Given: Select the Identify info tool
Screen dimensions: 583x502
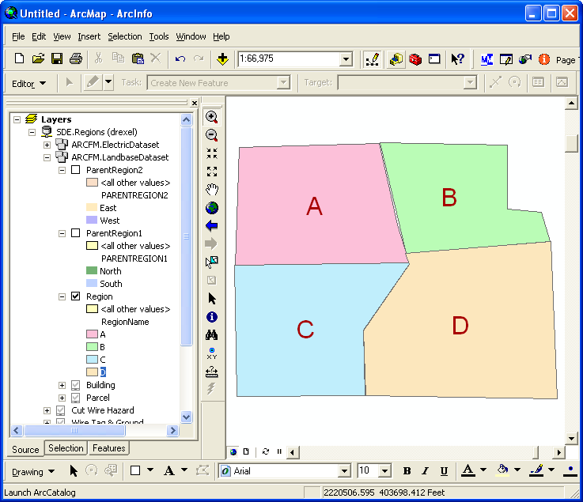Looking at the screenshot, I should [x=211, y=317].
